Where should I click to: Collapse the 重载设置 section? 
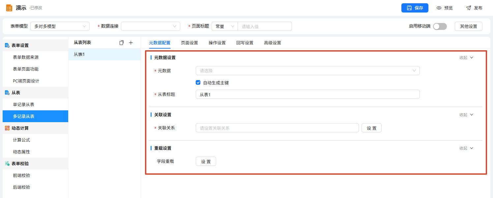tap(466, 148)
